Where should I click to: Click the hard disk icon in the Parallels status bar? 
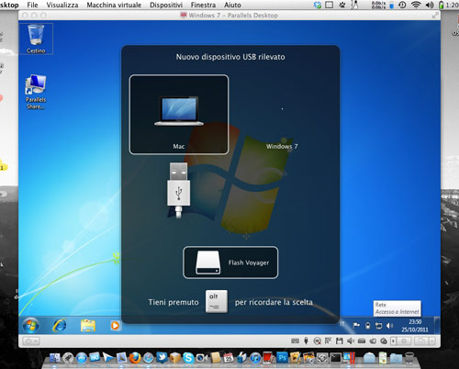click(x=362, y=341)
